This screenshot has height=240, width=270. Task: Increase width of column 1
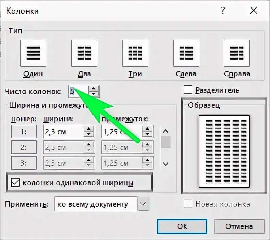point(89,129)
